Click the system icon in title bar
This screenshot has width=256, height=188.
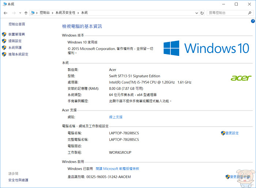point(4,4)
